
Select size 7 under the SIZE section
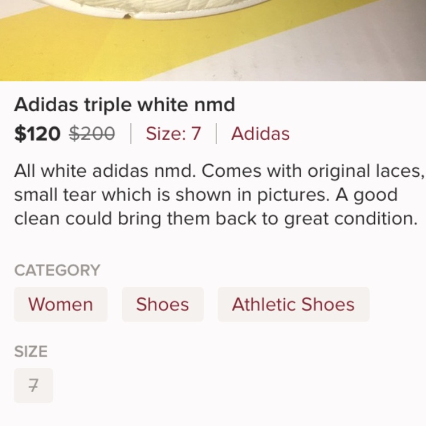coord(33,386)
